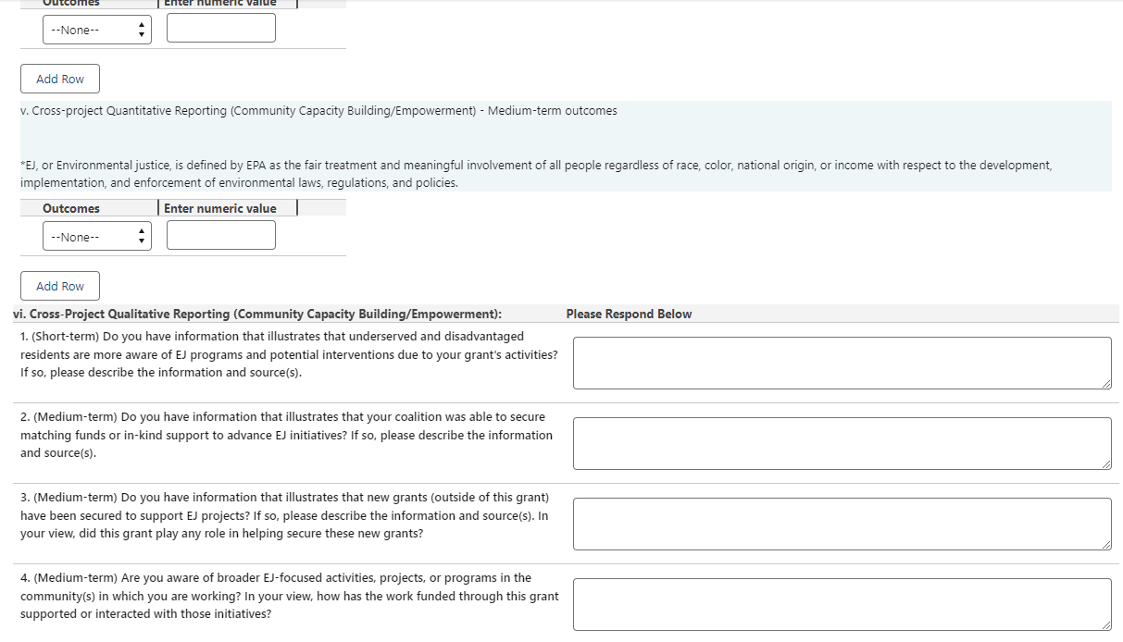Click question 3 text about new grants secured
Viewport: 1123px width, 642px height.
[284, 515]
